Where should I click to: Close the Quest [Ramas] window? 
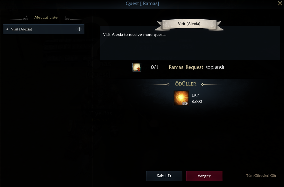click(280, 3)
